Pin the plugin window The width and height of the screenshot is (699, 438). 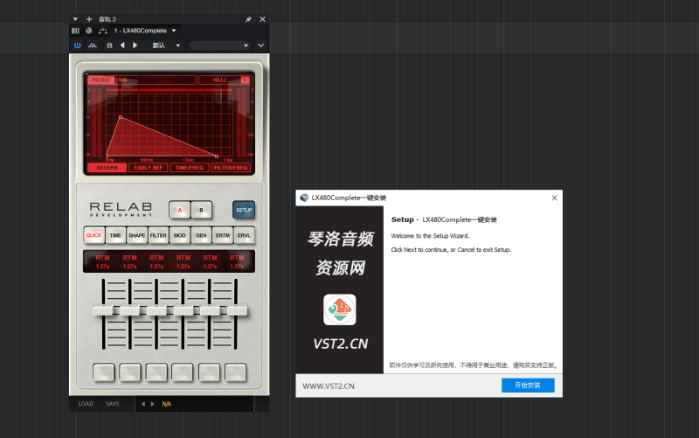pyautogui.click(x=248, y=18)
